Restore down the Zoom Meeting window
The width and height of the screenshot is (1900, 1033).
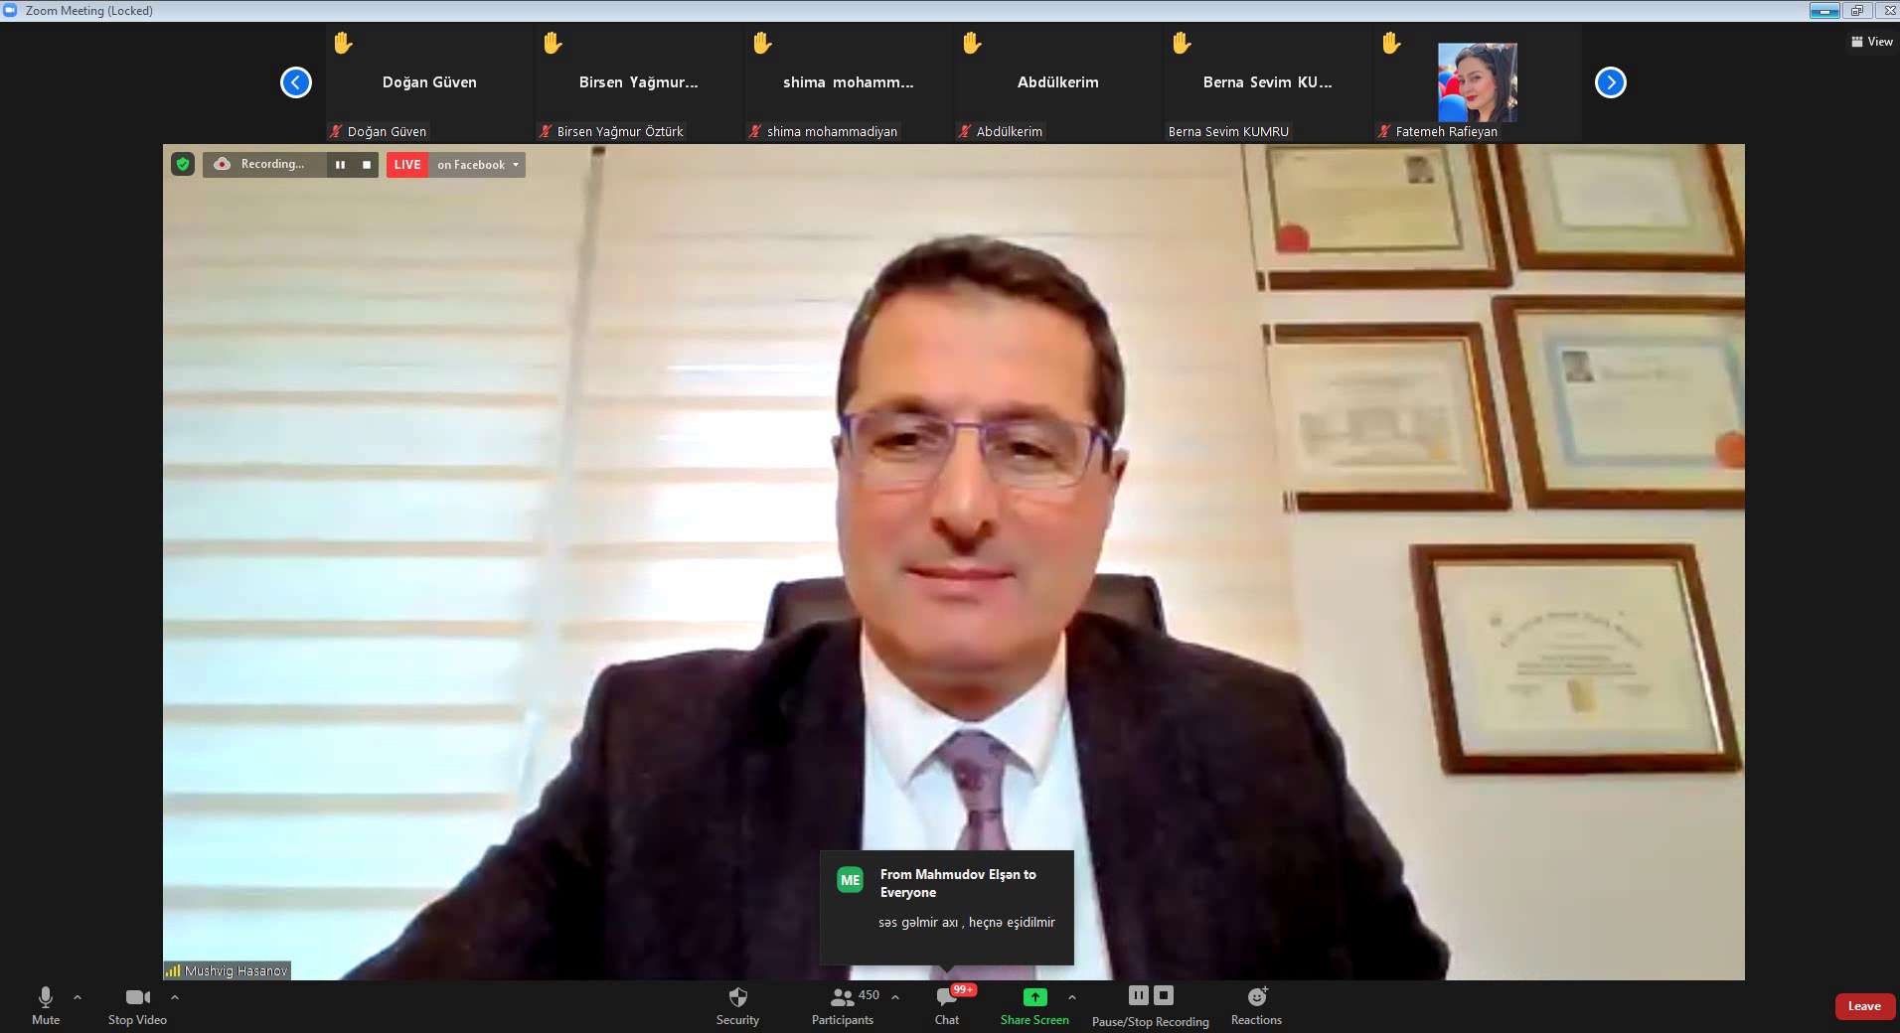[1856, 10]
